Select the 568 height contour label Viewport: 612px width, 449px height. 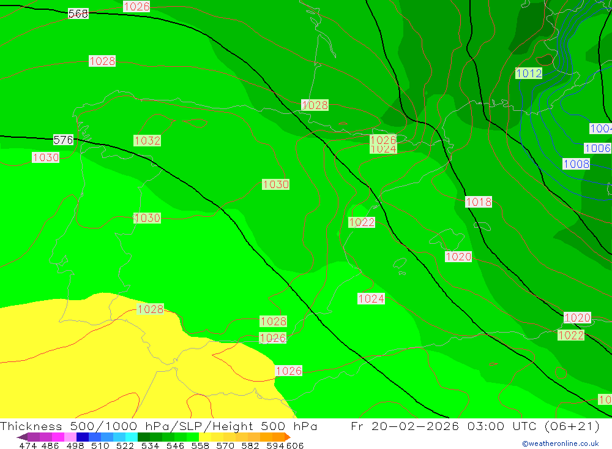click(78, 13)
